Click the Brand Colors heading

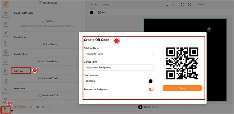pos(20,54)
